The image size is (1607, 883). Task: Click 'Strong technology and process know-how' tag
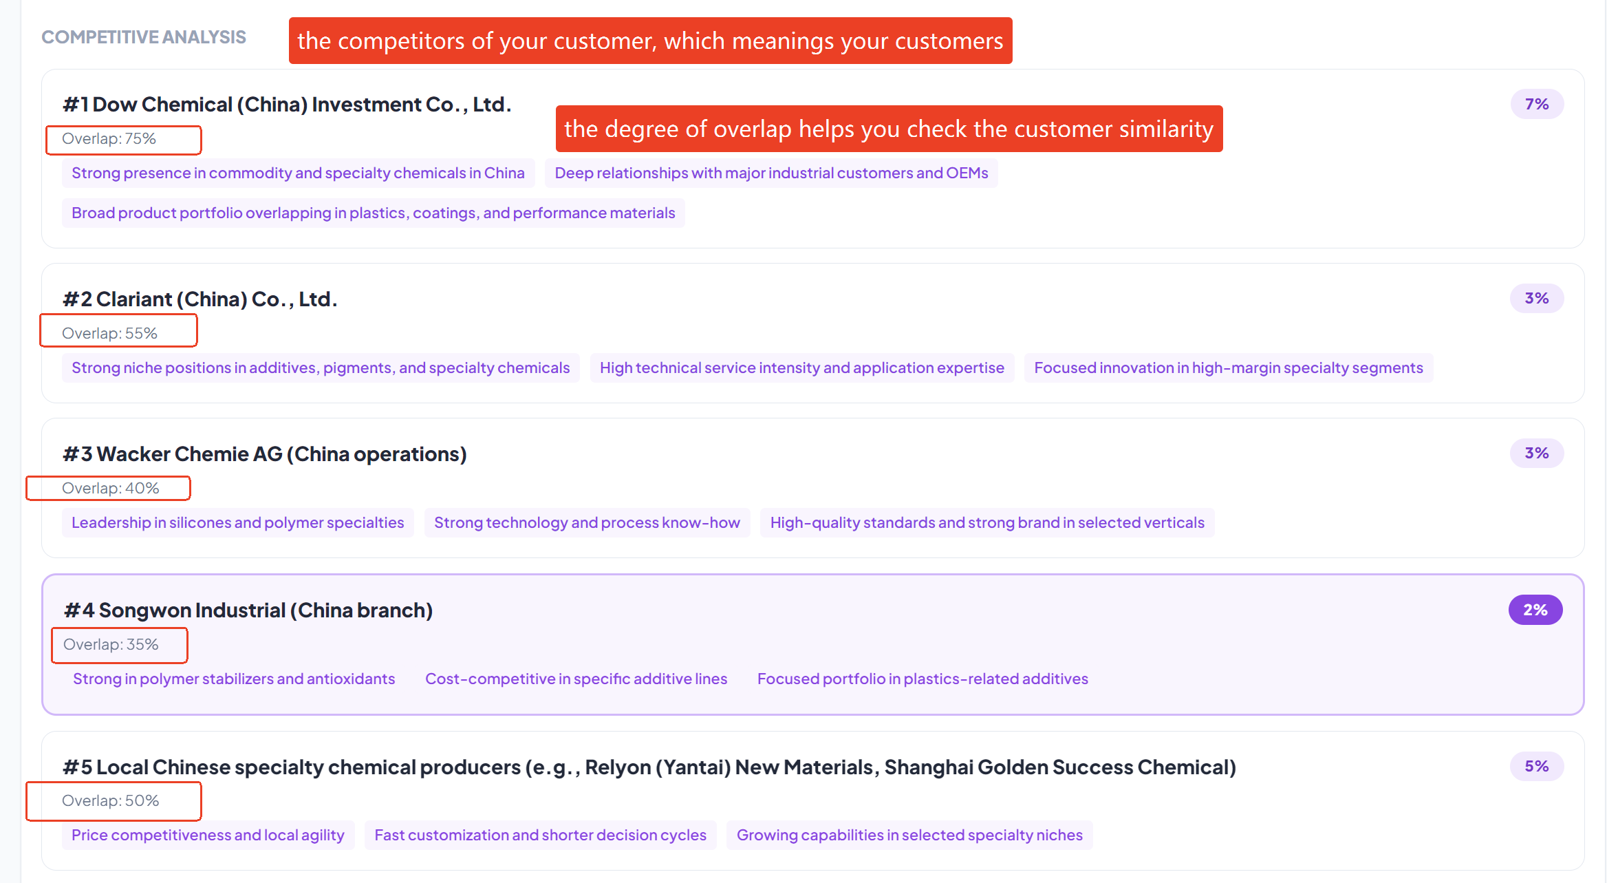coord(587,522)
